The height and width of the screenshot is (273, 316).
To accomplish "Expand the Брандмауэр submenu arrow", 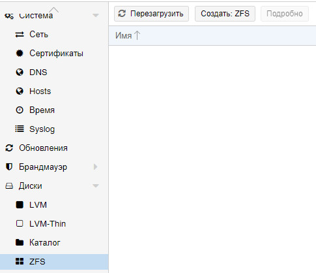I will (x=95, y=167).
